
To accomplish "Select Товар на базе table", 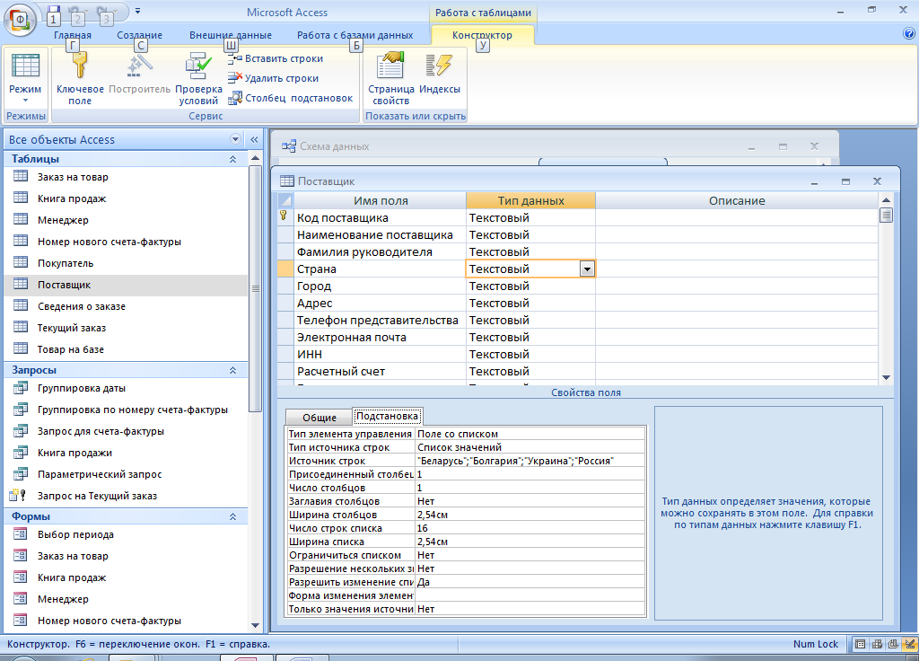I will (70, 349).
